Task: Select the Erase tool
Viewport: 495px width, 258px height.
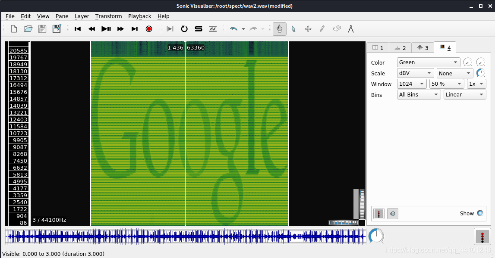Action: pos(337,29)
